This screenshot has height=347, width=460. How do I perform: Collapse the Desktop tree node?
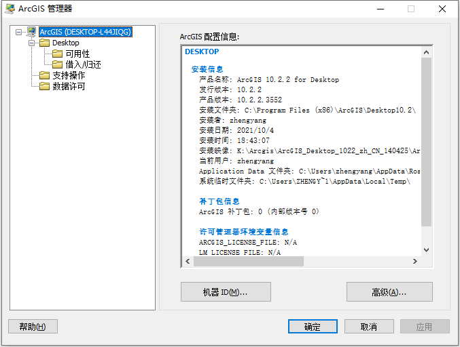pyautogui.click(x=32, y=43)
